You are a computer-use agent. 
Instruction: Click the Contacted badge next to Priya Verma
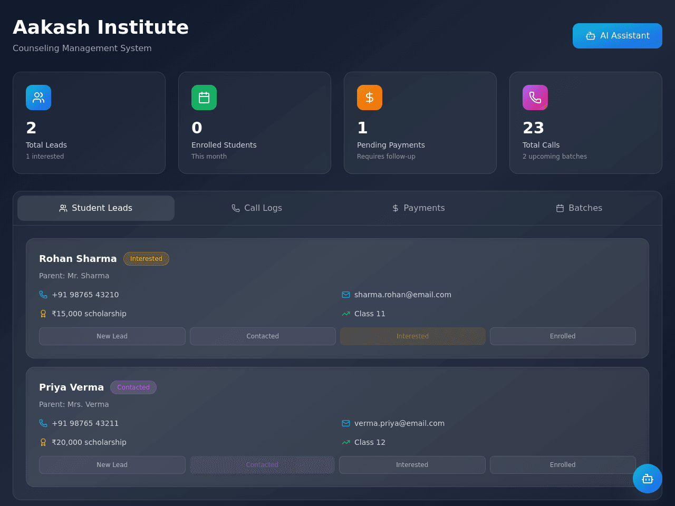click(x=133, y=387)
